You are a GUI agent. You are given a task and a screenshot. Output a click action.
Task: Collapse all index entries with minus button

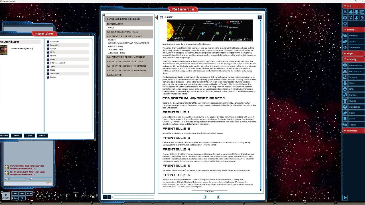pyautogui.click(x=109, y=197)
